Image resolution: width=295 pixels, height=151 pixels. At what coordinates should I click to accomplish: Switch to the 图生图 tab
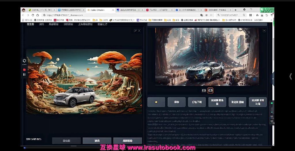[x=30, y=24]
